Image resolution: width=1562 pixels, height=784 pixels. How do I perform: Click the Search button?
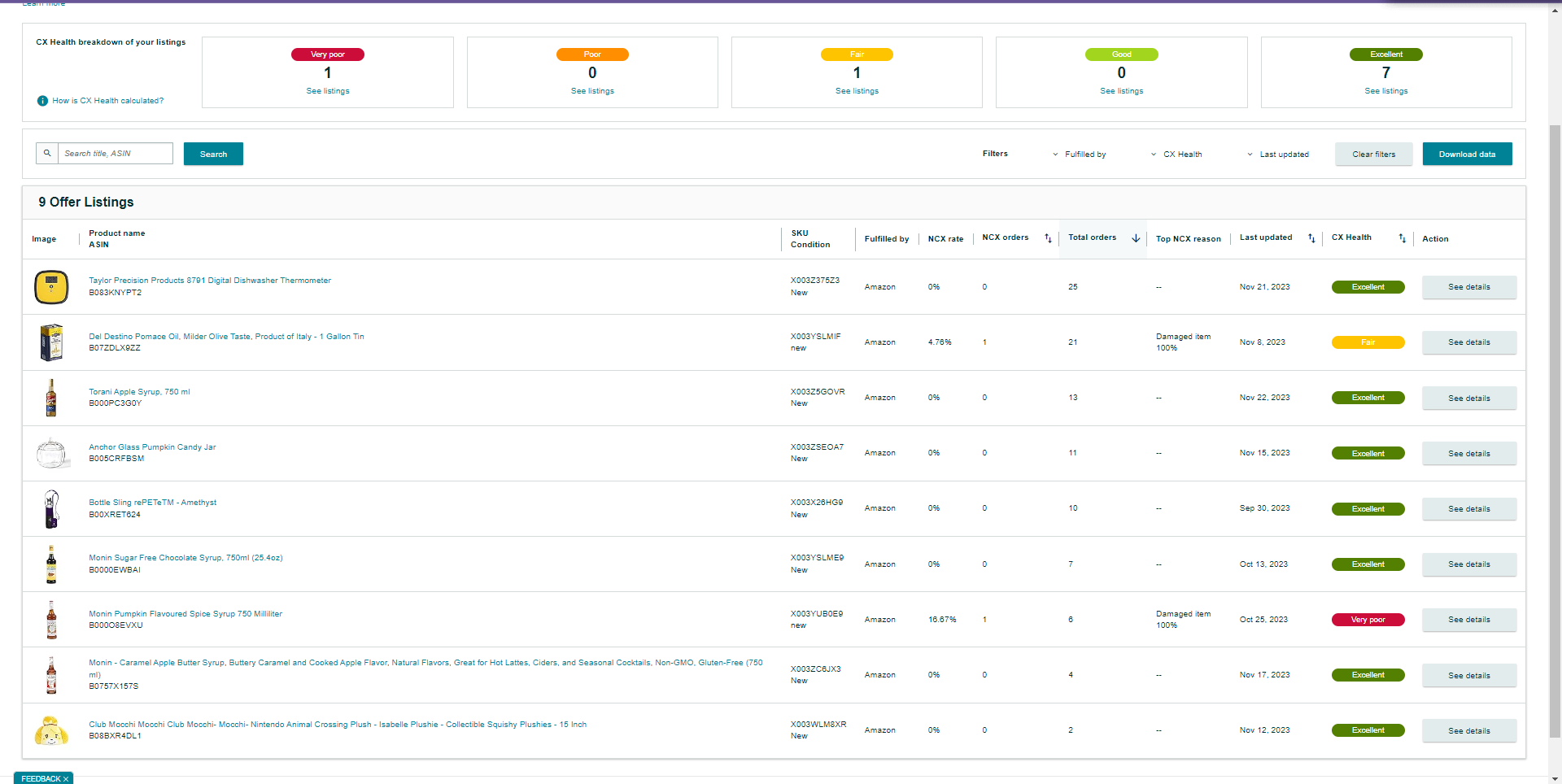click(x=213, y=154)
